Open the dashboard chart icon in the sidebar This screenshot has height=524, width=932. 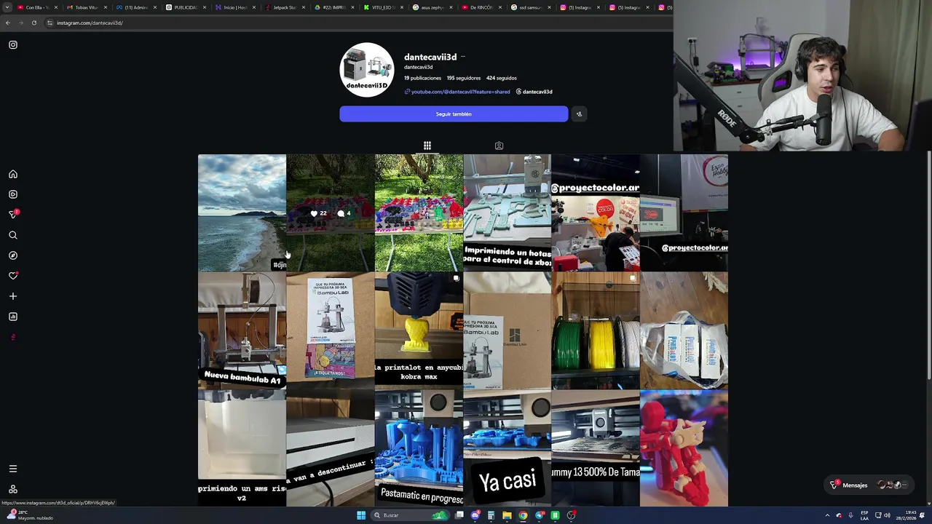(13, 317)
